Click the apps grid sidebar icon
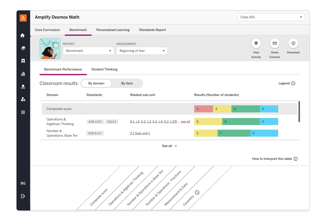Image resolution: width=326 pixels, height=221 pixels. click(23, 112)
